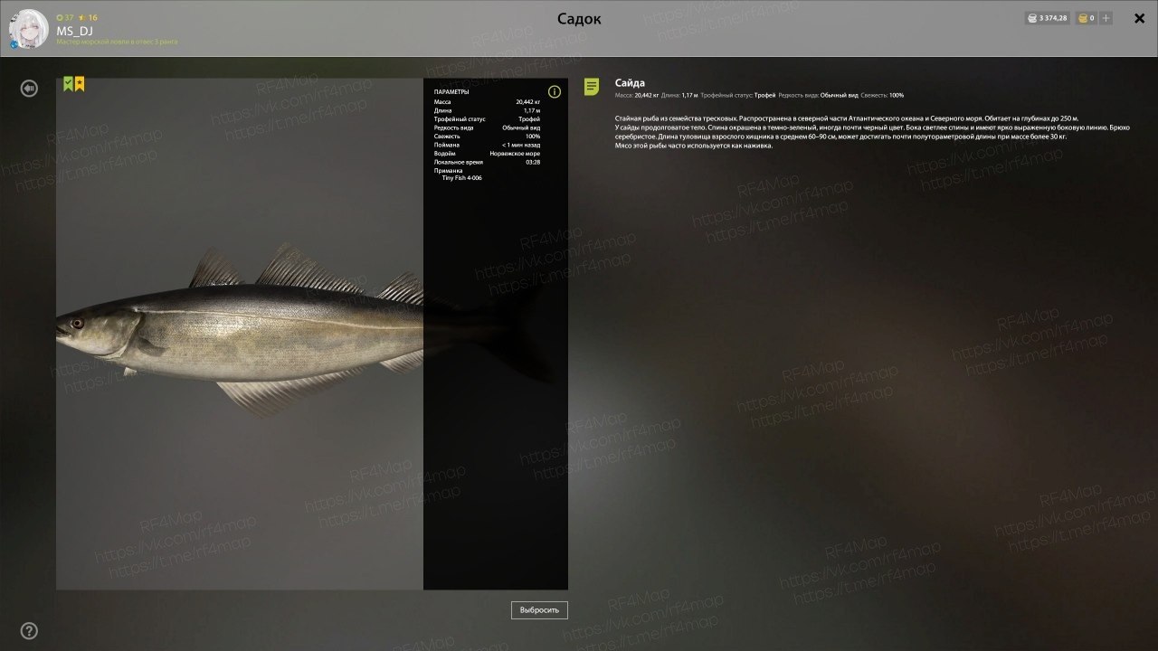This screenshot has height=651, width=1158.
Task: Click the gold coins balance
Action: click(1086, 18)
